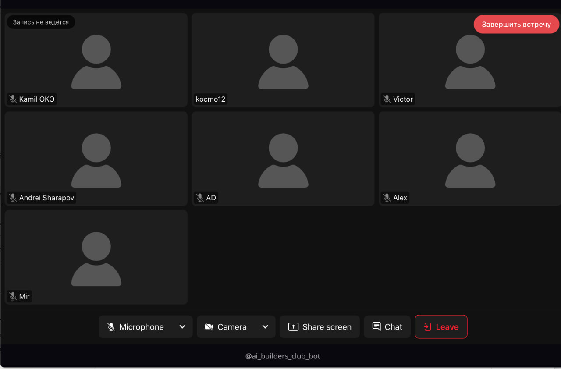
Task: Start sharing with Share screen button
Action: point(320,327)
